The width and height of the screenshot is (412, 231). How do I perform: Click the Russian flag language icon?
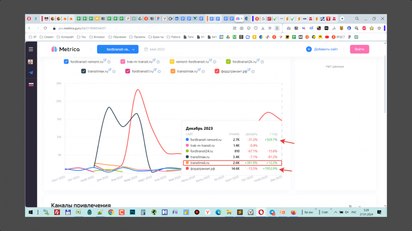(31, 84)
